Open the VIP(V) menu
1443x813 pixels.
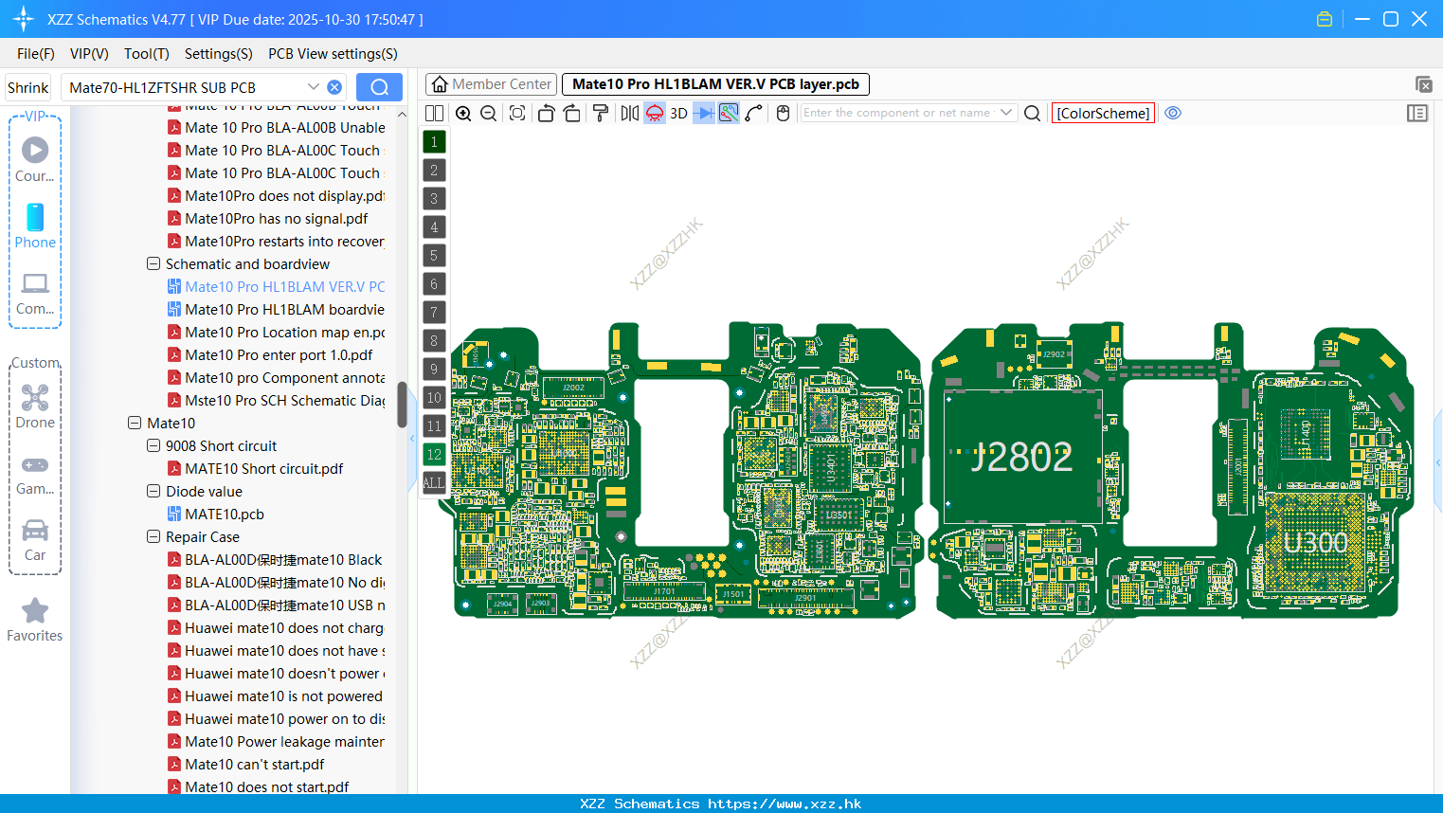point(89,54)
